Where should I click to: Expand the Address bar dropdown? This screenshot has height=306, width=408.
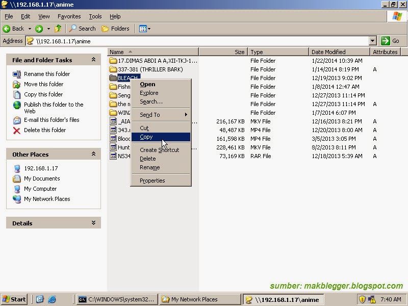373,41
